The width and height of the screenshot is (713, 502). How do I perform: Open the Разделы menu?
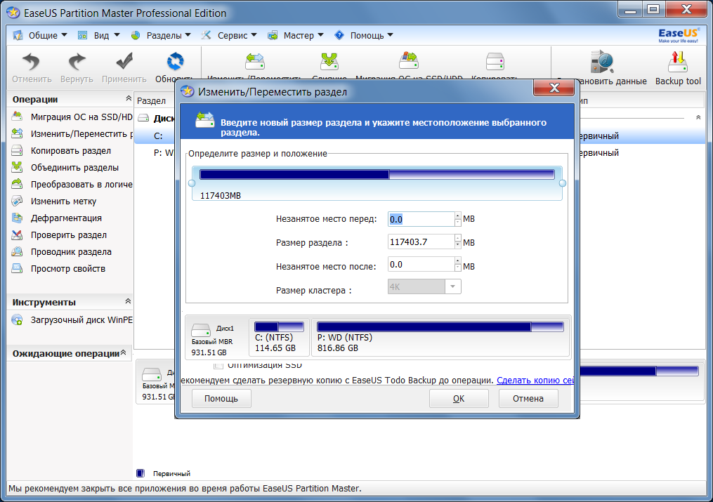pos(161,35)
